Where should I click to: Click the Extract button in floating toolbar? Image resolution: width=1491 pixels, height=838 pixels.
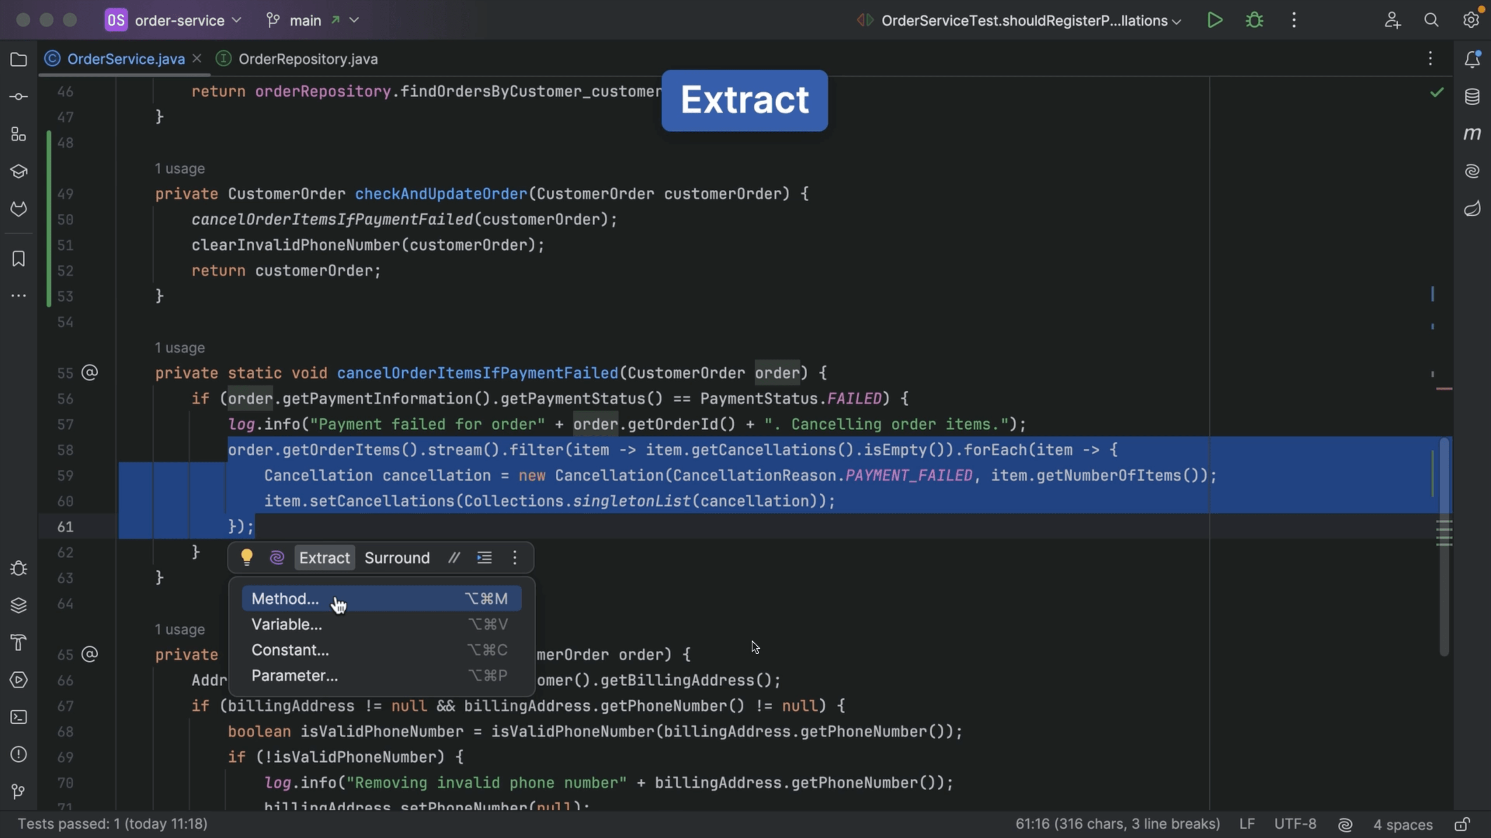click(324, 557)
